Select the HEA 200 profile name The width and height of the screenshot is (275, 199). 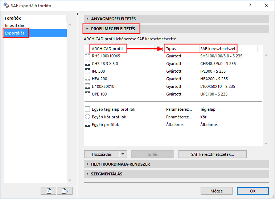pos(99,79)
